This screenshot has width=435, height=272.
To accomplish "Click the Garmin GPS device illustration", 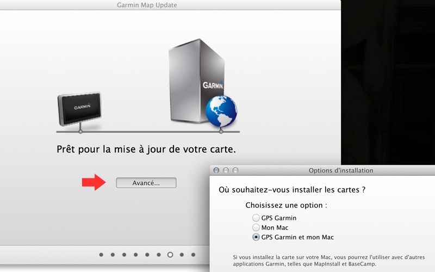I will pyautogui.click(x=79, y=109).
